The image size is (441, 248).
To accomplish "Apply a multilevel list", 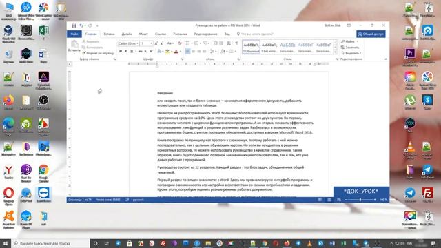I will click(205, 43).
